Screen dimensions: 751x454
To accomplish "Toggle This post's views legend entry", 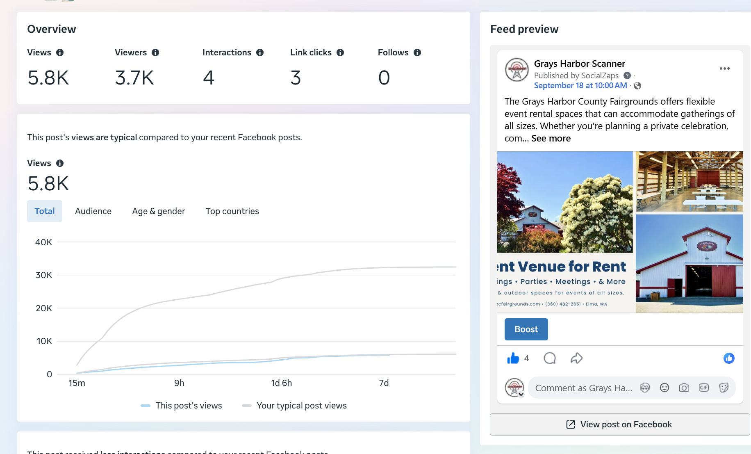I will tap(181, 406).
